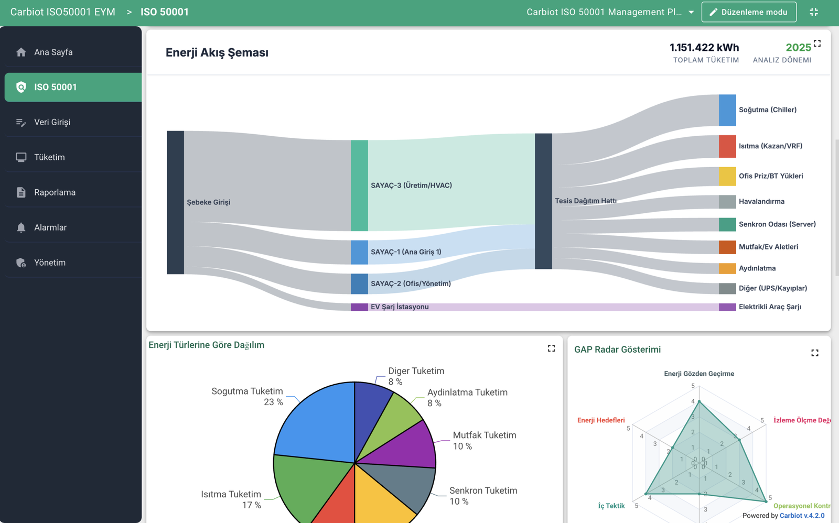Toggle dashboard fullscreen mode in header
This screenshot has height=523, width=839.
[x=813, y=12]
